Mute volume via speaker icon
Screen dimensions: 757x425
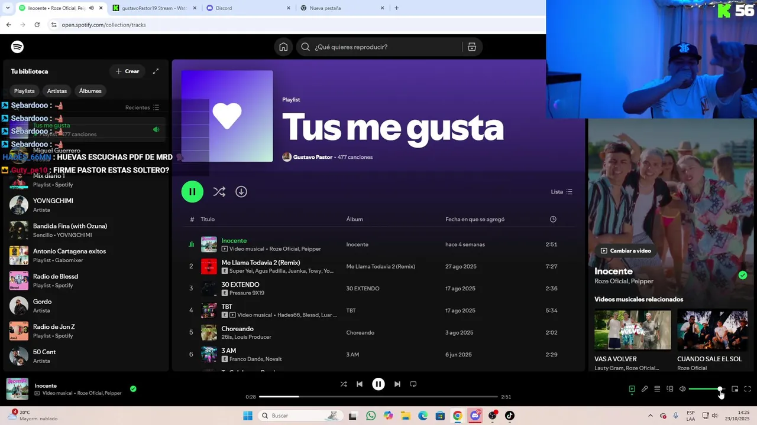(x=682, y=389)
